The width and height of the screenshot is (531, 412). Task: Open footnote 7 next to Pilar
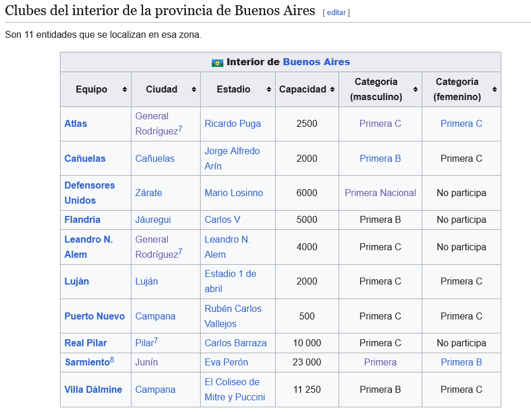click(156, 340)
